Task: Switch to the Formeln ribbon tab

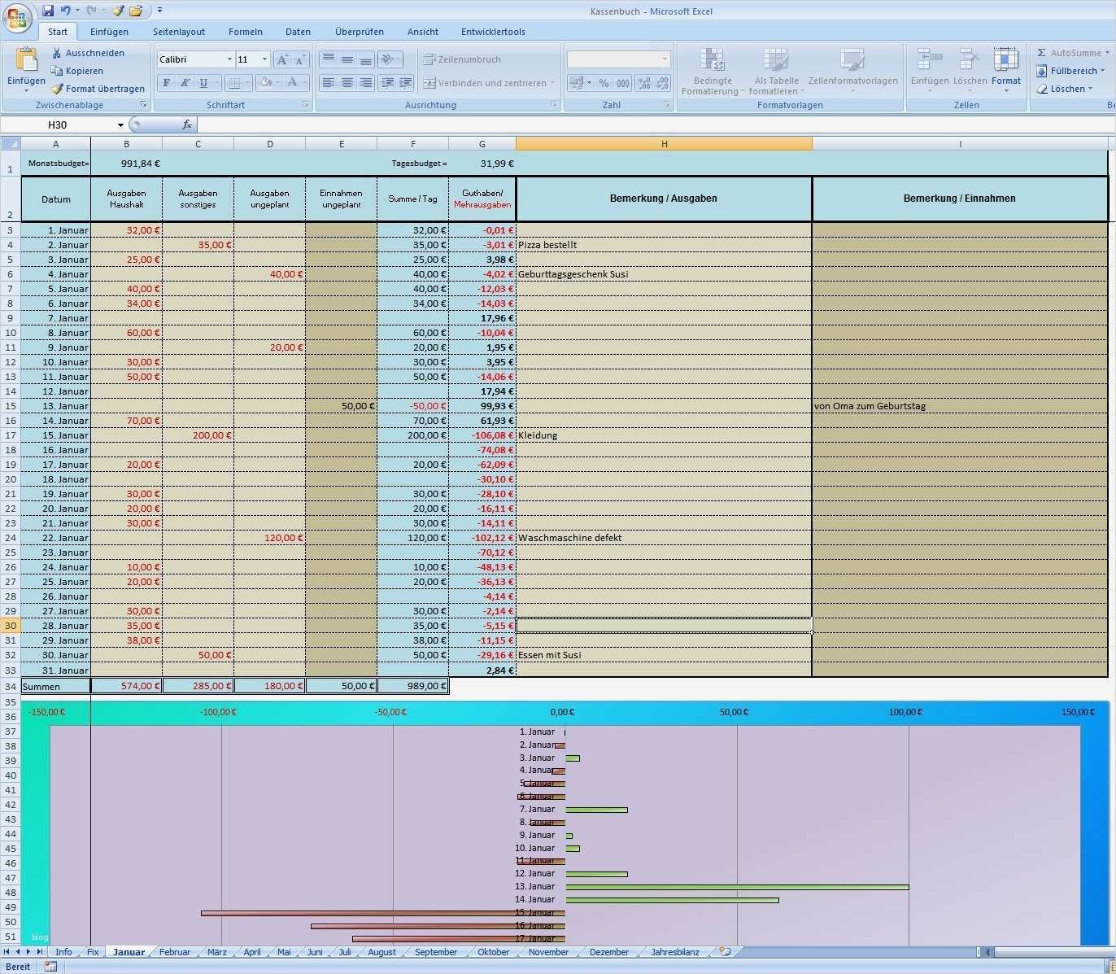Action: coord(246,31)
